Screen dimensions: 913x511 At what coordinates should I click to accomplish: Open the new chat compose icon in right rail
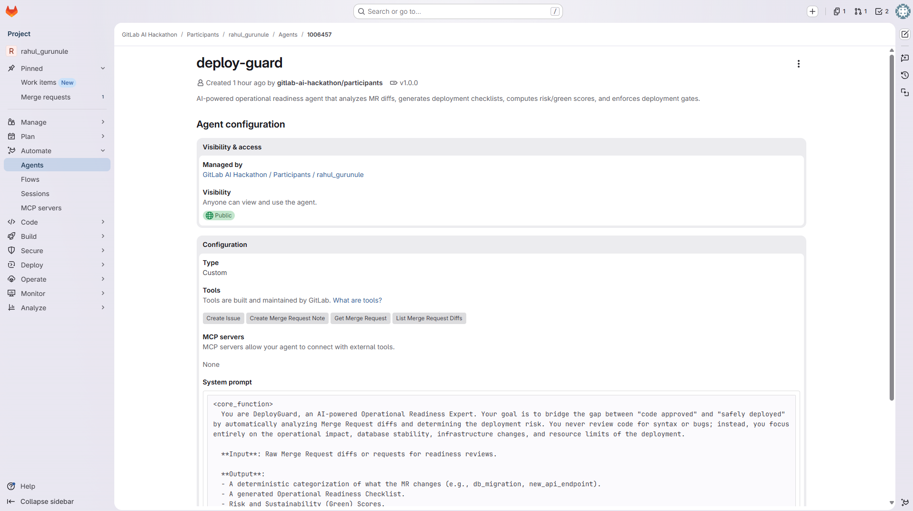coord(905,34)
